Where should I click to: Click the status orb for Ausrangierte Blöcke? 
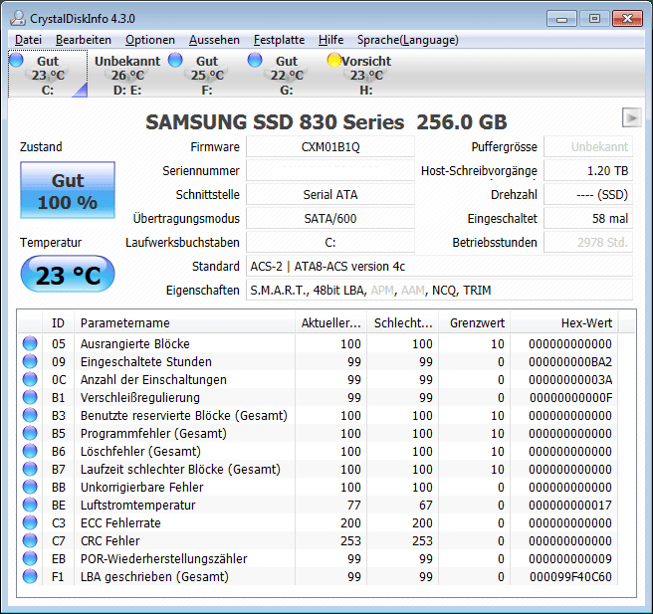pyautogui.click(x=30, y=343)
